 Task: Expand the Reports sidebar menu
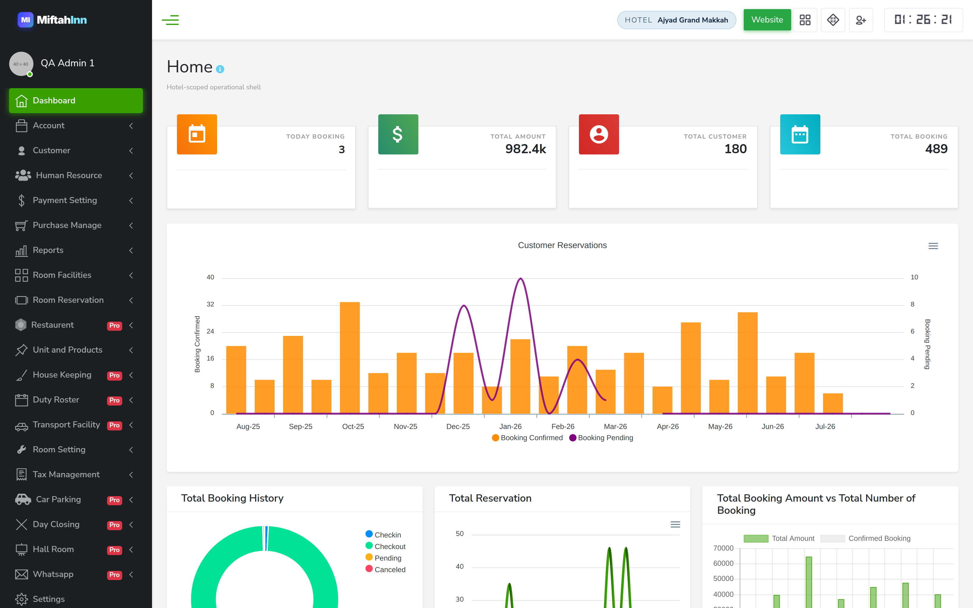click(76, 250)
